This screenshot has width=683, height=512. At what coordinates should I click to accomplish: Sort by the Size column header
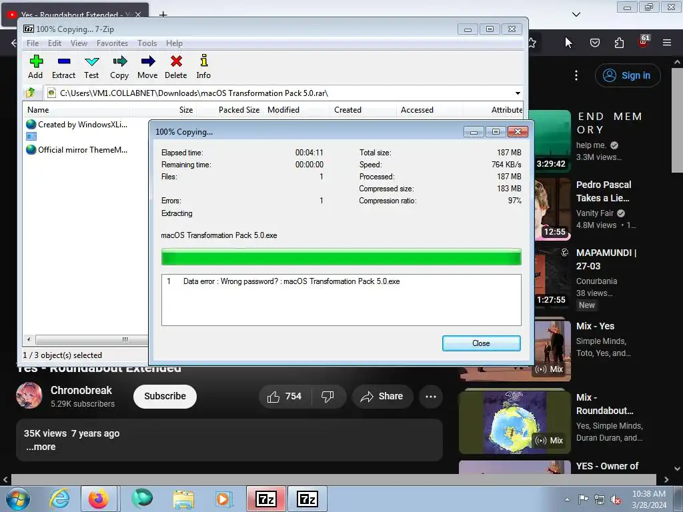click(163, 110)
